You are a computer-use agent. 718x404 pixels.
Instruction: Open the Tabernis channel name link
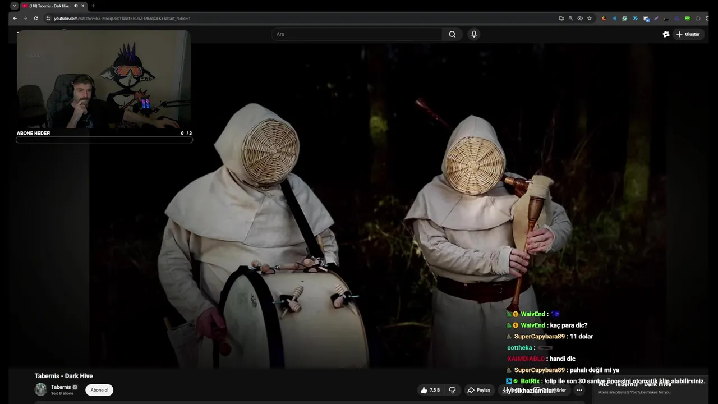tap(61, 387)
